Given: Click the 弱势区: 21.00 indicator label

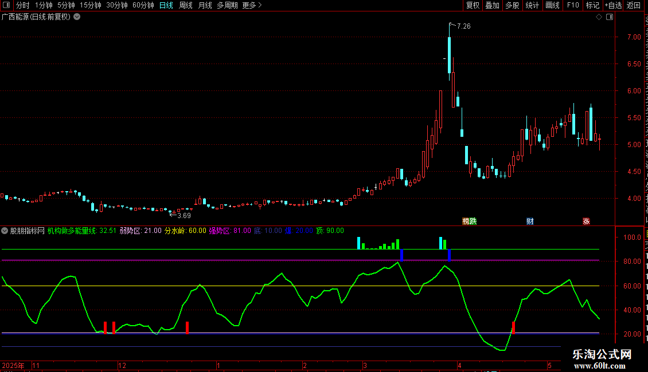Looking at the screenshot, I should tap(140, 231).
